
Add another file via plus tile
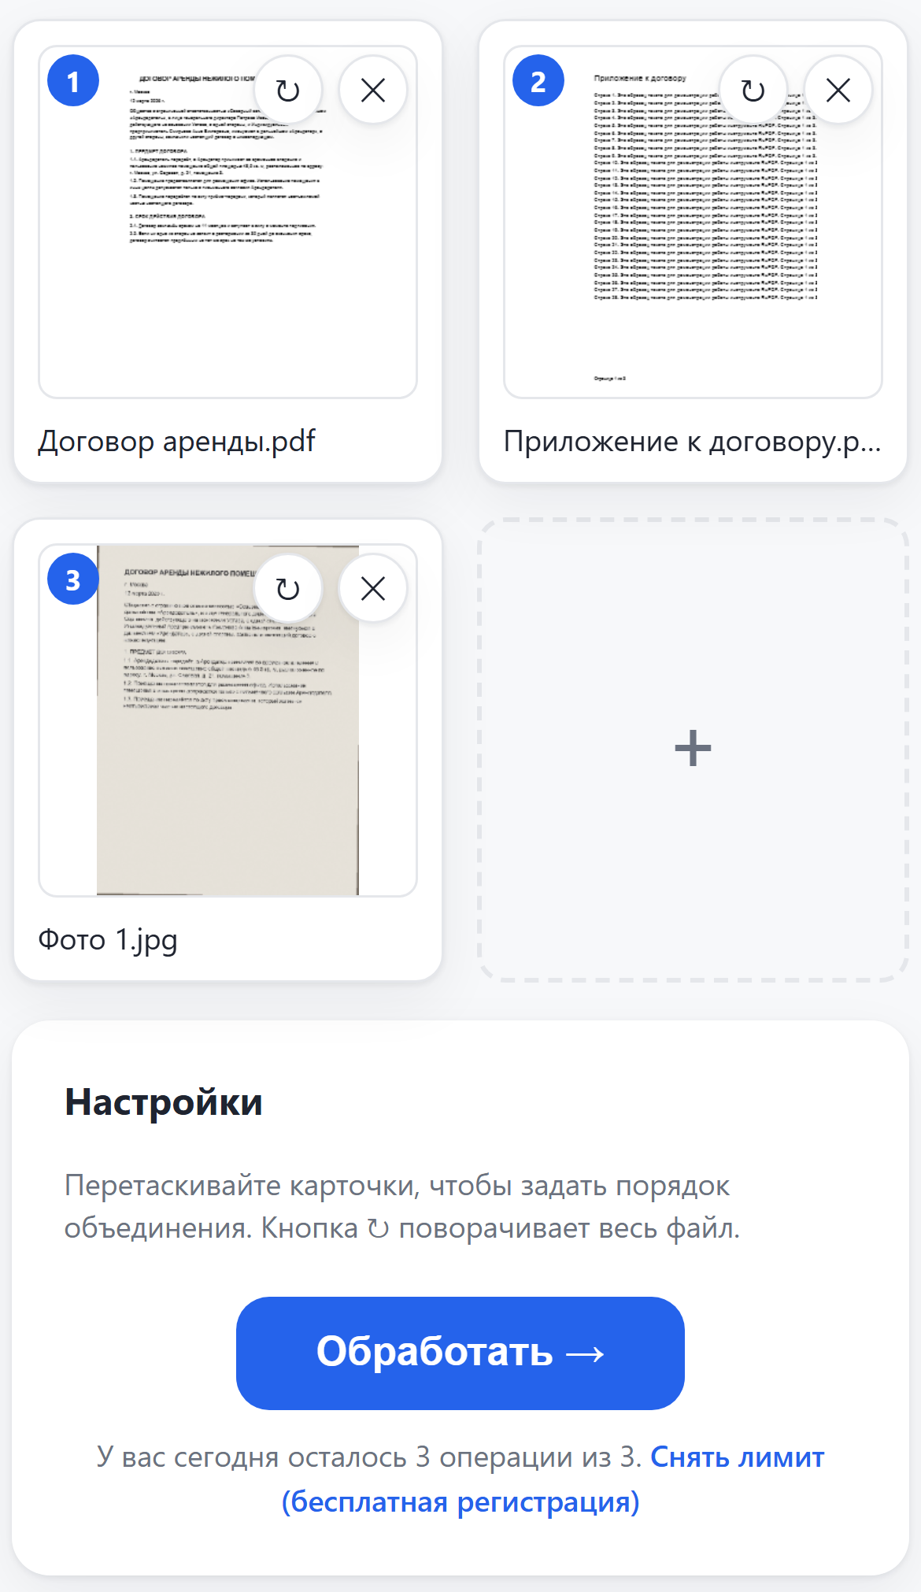694,749
